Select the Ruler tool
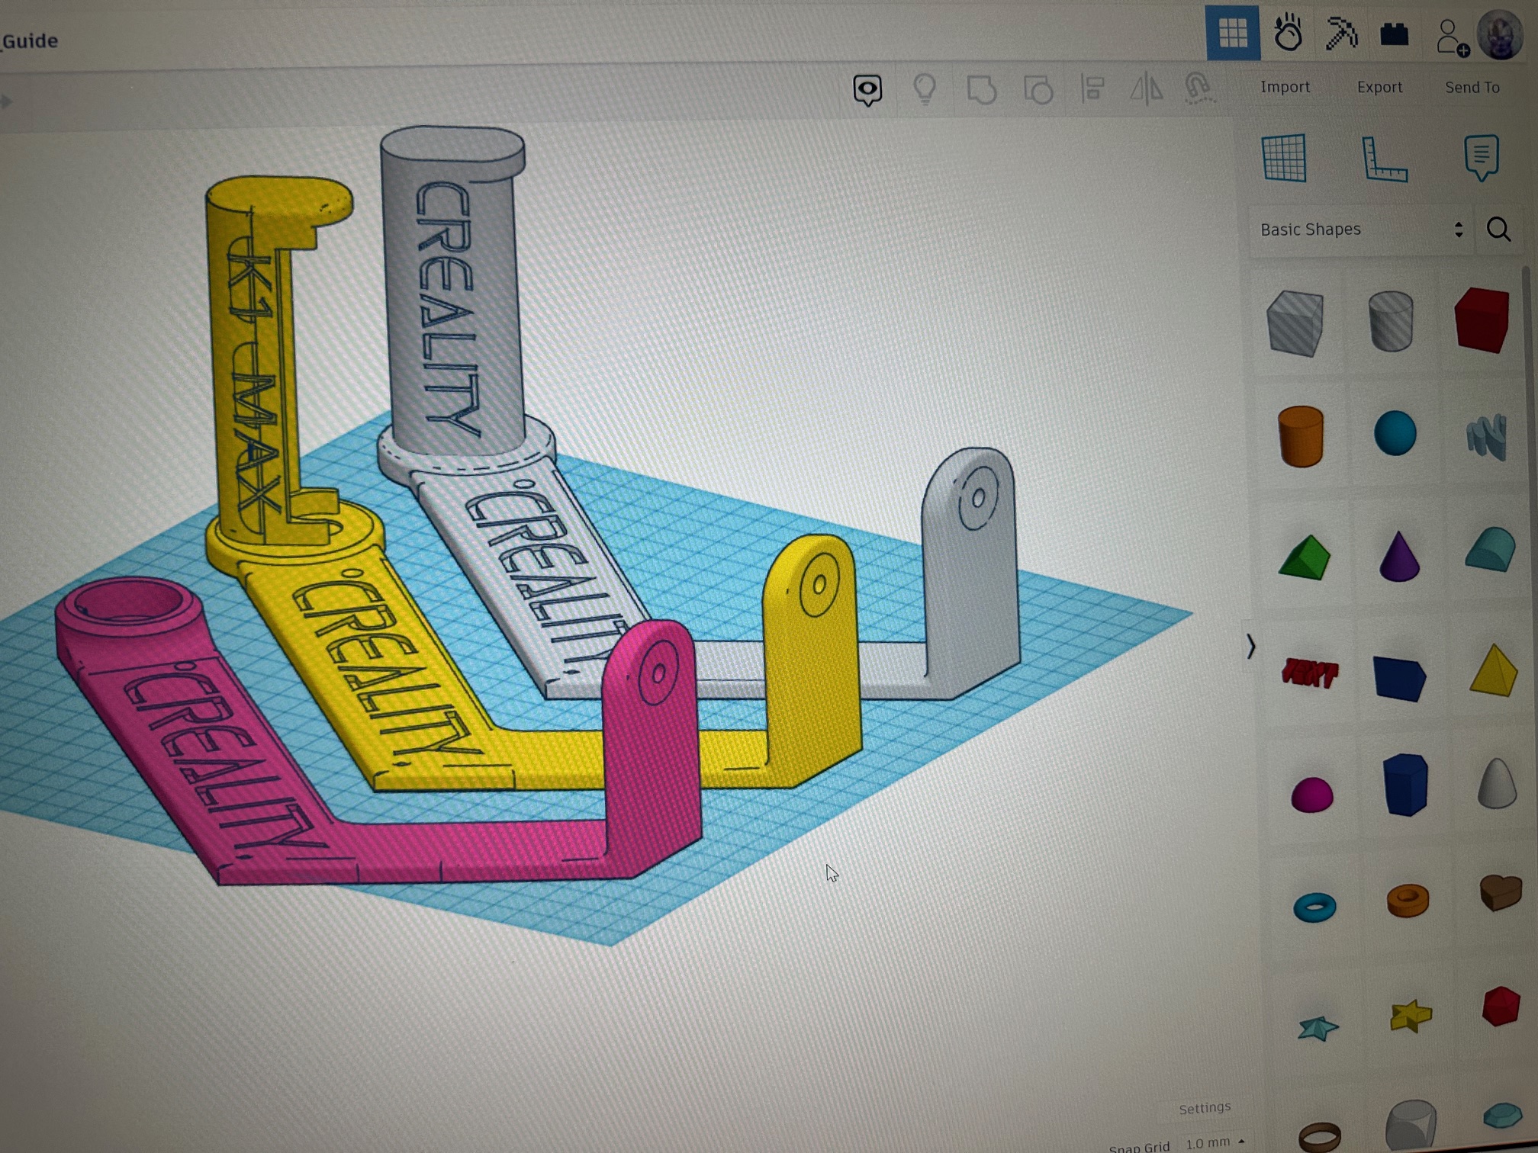The image size is (1538, 1153). [x=1384, y=159]
